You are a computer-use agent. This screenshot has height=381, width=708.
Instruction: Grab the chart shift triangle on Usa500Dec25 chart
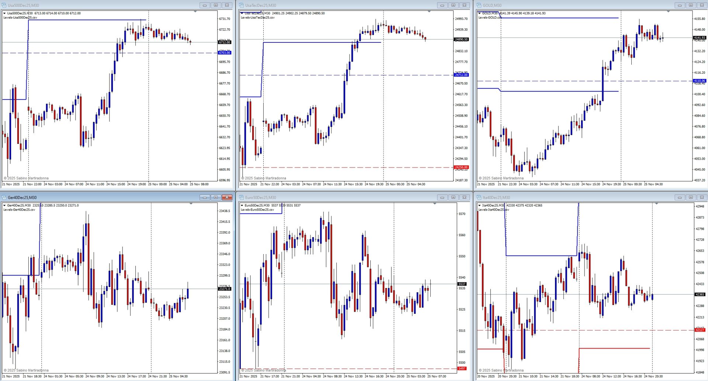pyautogui.click(x=195, y=12)
